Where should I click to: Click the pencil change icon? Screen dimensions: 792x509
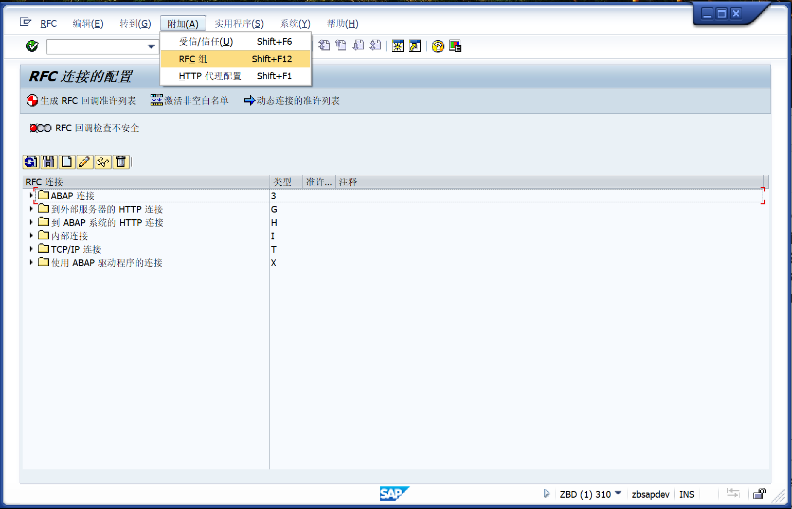tap(85, 162)
